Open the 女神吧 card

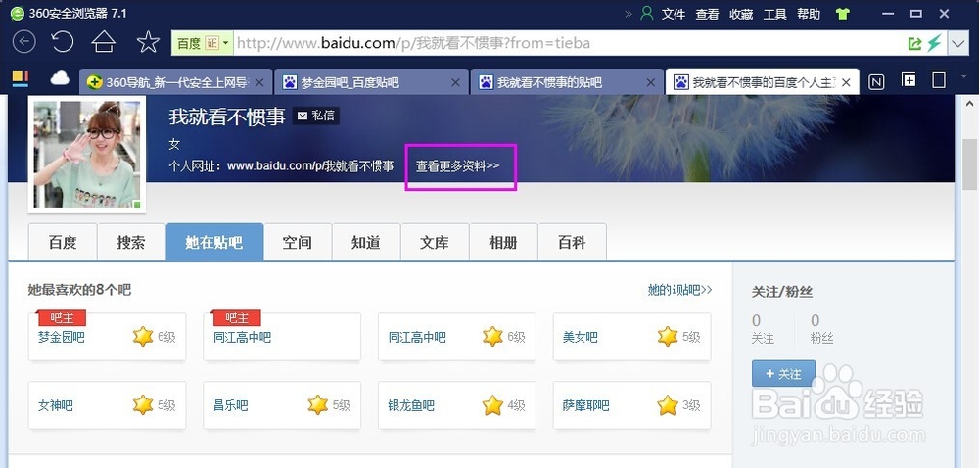[x=108, y=405]
